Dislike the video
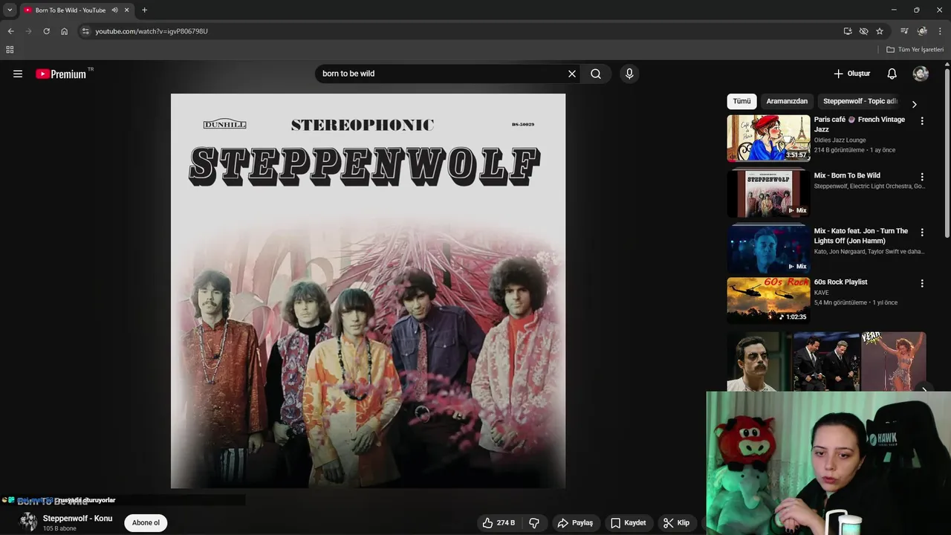Screen dimensions: 951x535 [x=534, y=523]
